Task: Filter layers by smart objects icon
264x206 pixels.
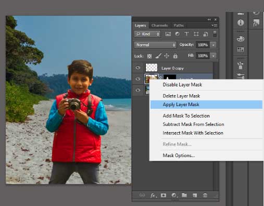Action: [x=206, y=34]
